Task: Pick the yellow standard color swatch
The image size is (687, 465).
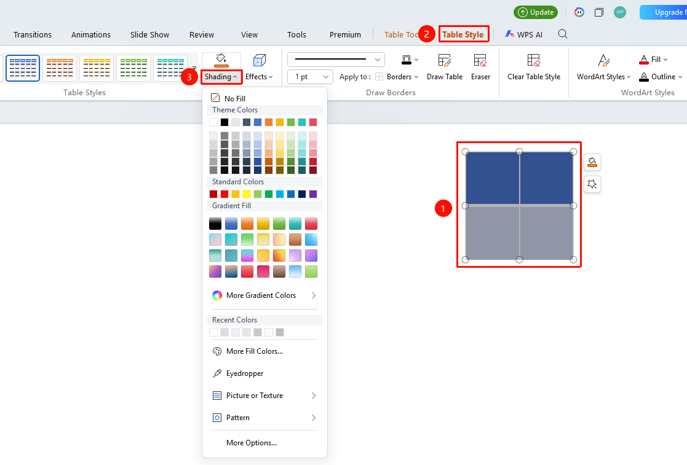Action: (x=247, y=193)
